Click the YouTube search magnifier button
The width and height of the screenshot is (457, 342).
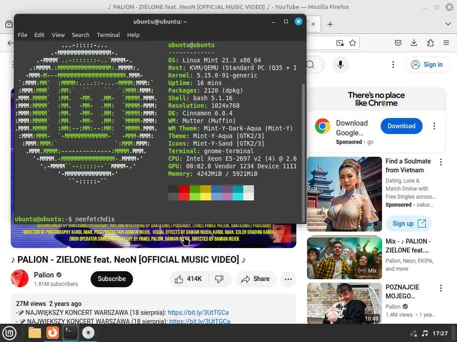(x=311, y=65)
